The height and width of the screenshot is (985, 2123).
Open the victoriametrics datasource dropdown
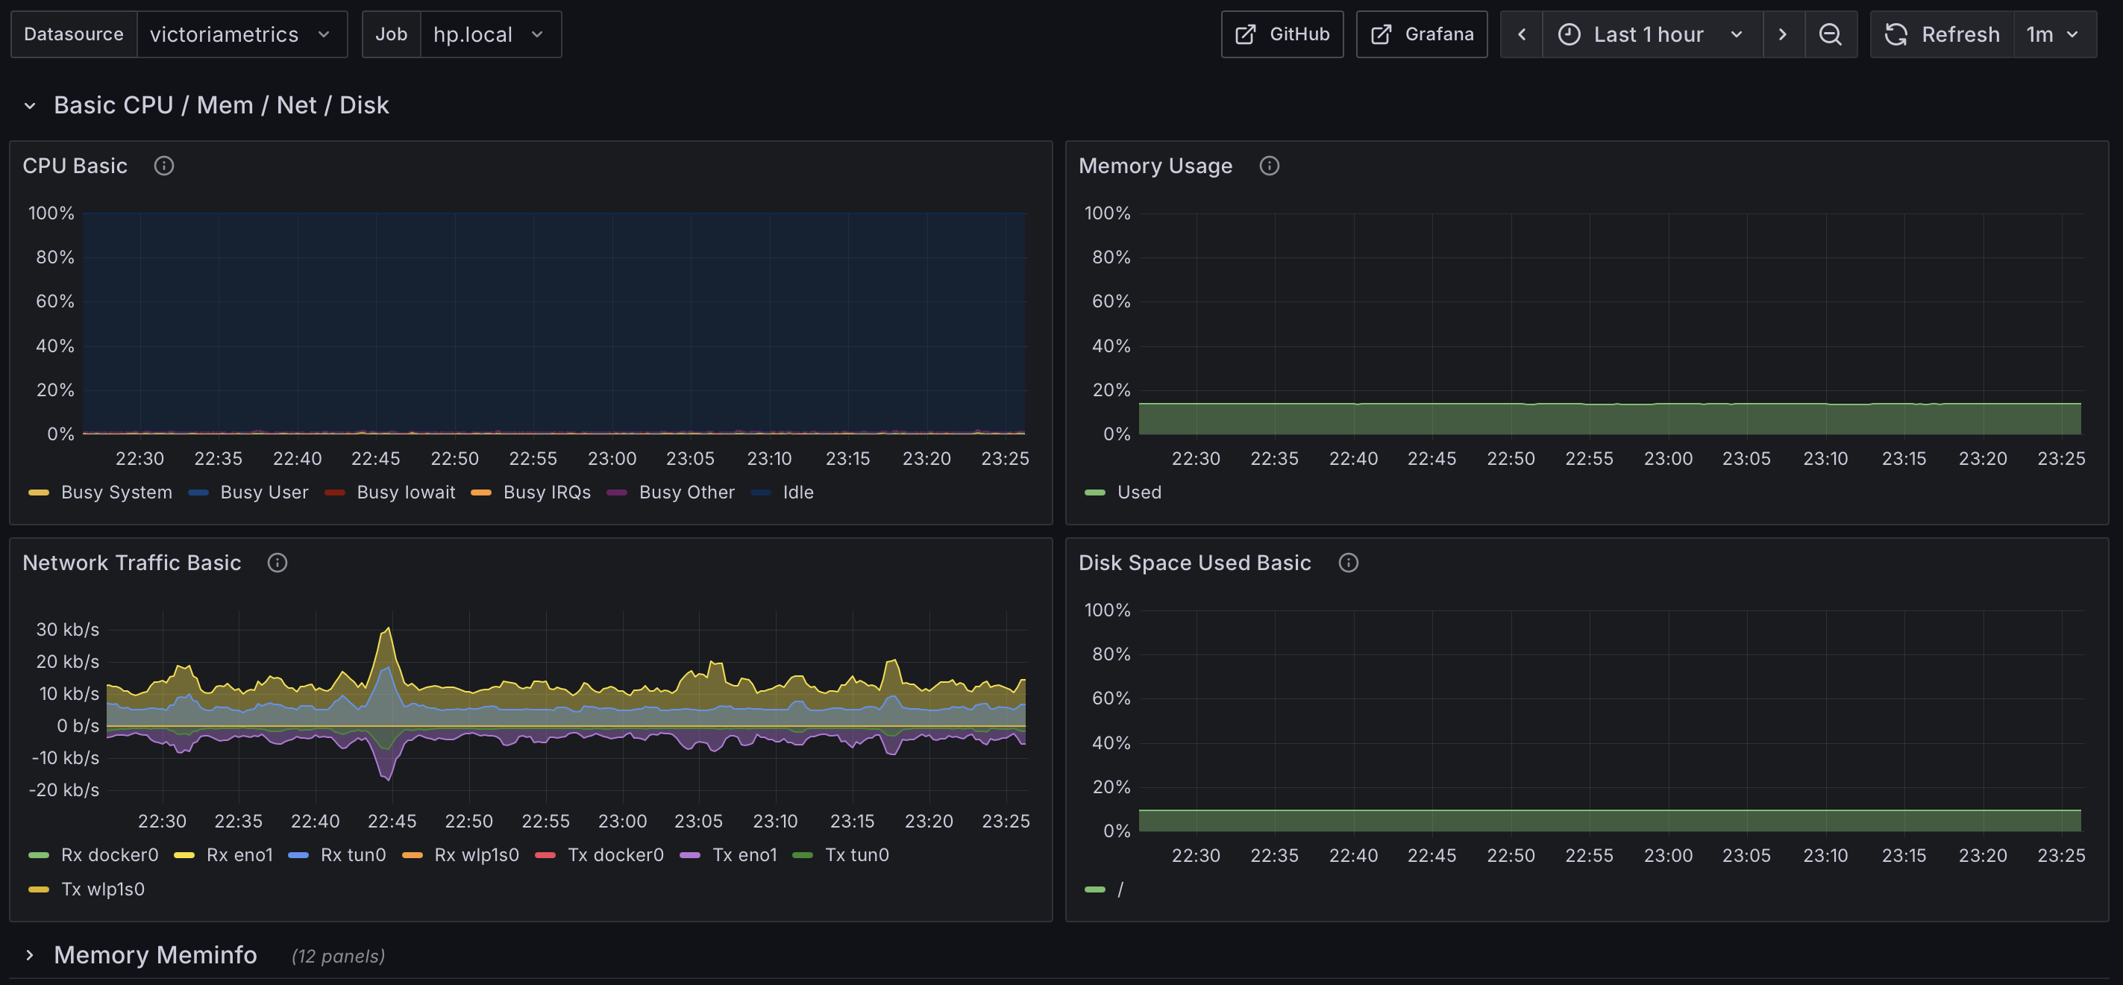[240, 34]
